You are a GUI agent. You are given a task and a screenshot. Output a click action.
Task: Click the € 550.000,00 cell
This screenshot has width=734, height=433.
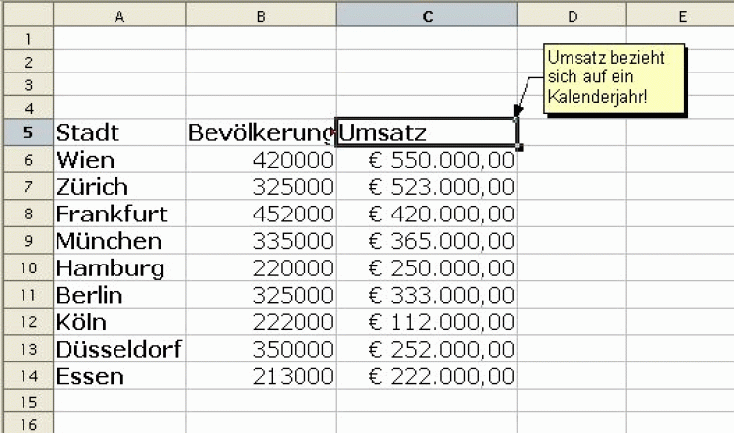click(426, 159)
